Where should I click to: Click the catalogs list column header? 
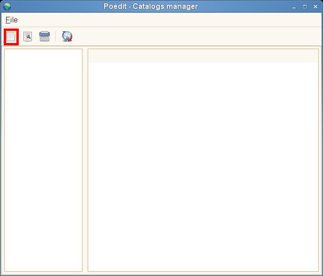pos(203,56)
